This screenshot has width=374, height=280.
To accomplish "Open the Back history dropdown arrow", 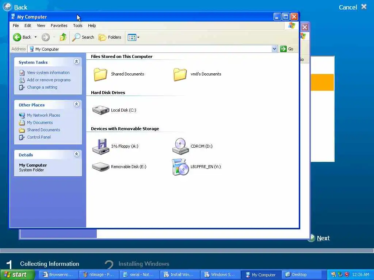I will click(x=35, y=37).
